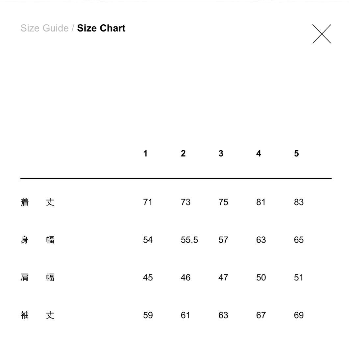Screen dimensions: 349x355
Task: Select the size 5 column header
Action: (x=296, y=154)
